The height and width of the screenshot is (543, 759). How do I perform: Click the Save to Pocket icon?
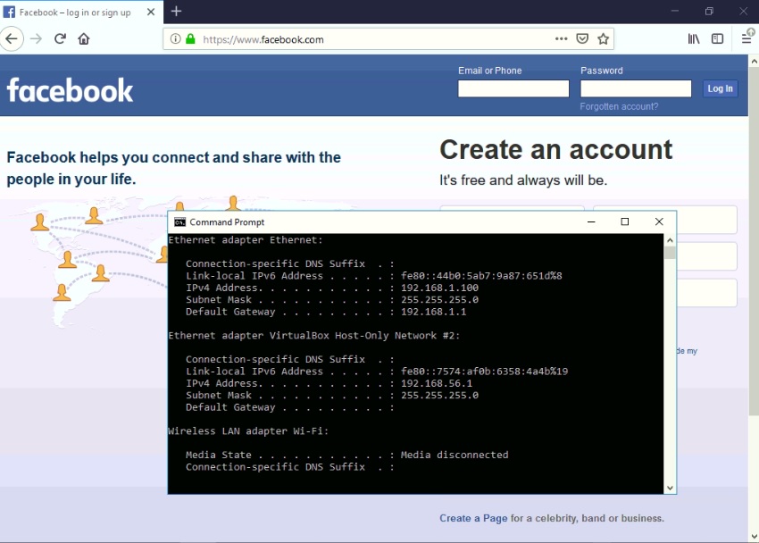(583, 38)
